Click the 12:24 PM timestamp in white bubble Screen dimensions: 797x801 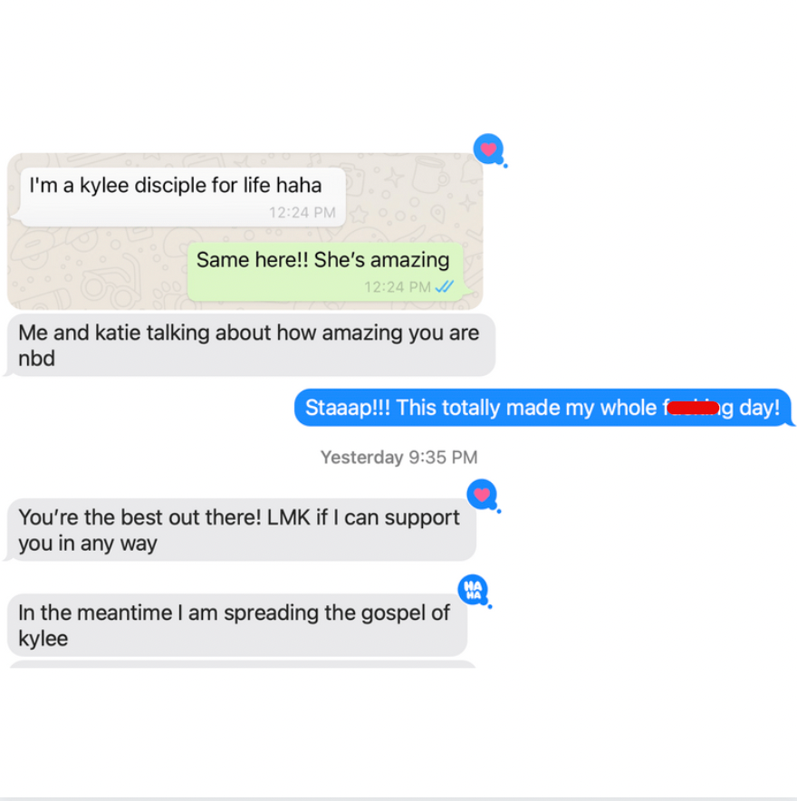coord(302,212)
